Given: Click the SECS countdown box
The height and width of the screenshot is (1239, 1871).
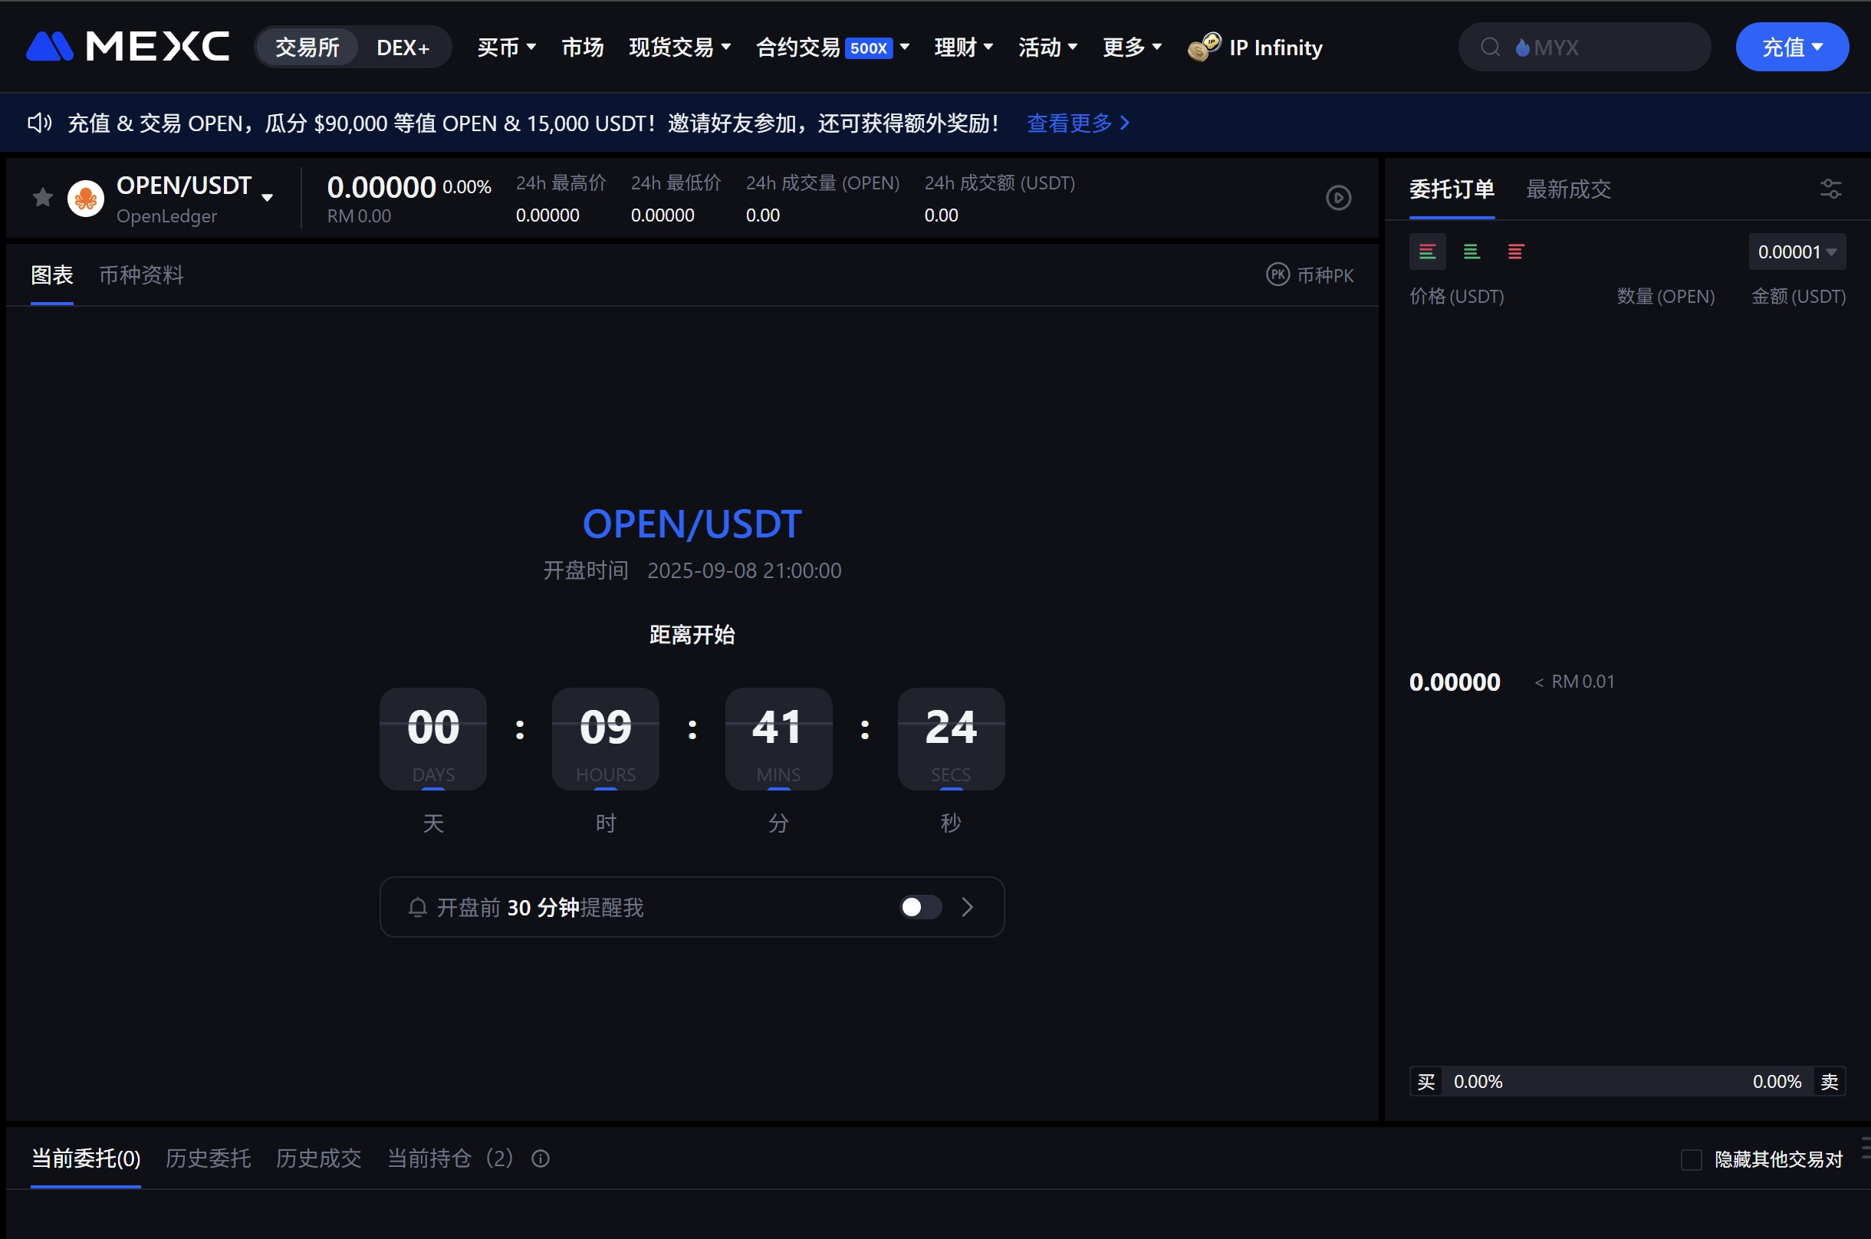Looking at the screenshot, I should 951,739.
